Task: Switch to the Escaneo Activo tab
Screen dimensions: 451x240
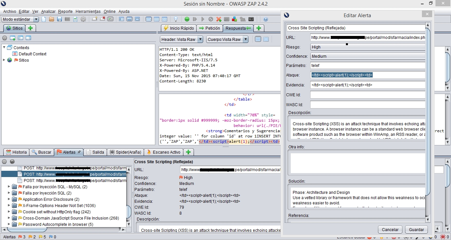Action: click(x=164, y=152)
